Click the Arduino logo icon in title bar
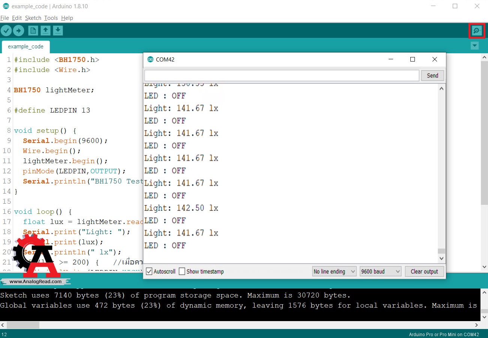The width and height of the screenshot is (488, 338). point(6,6)
